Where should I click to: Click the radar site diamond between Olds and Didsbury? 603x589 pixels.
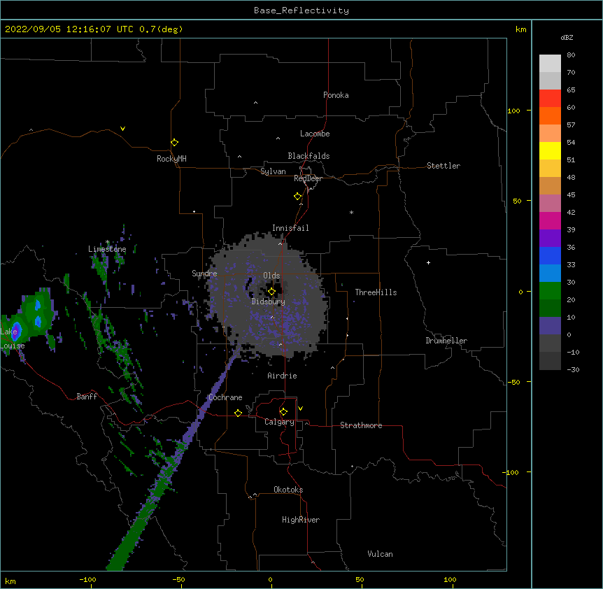coord(271,292)
